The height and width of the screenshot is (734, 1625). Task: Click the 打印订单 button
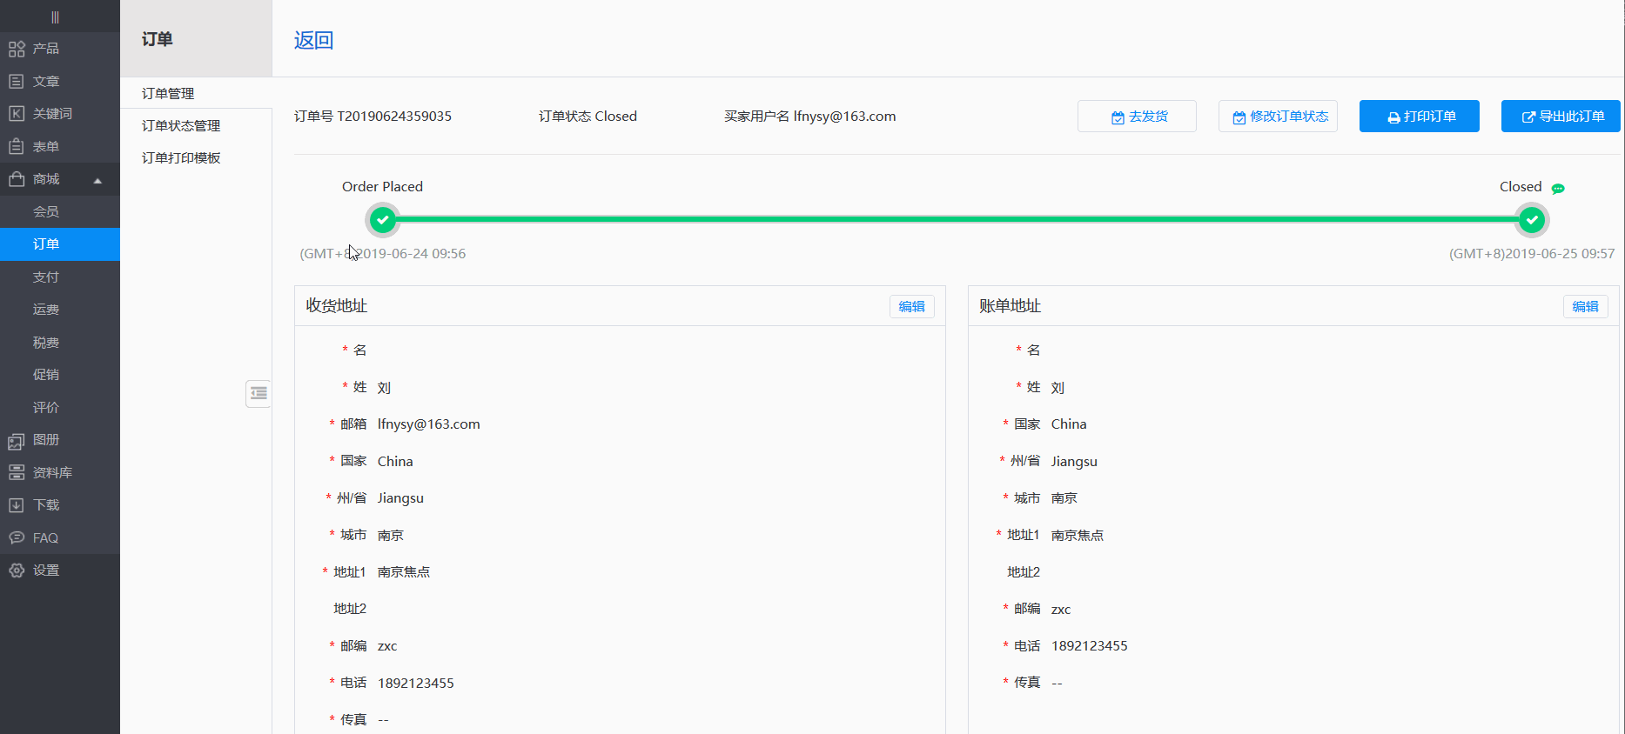tap(1419, 117)
